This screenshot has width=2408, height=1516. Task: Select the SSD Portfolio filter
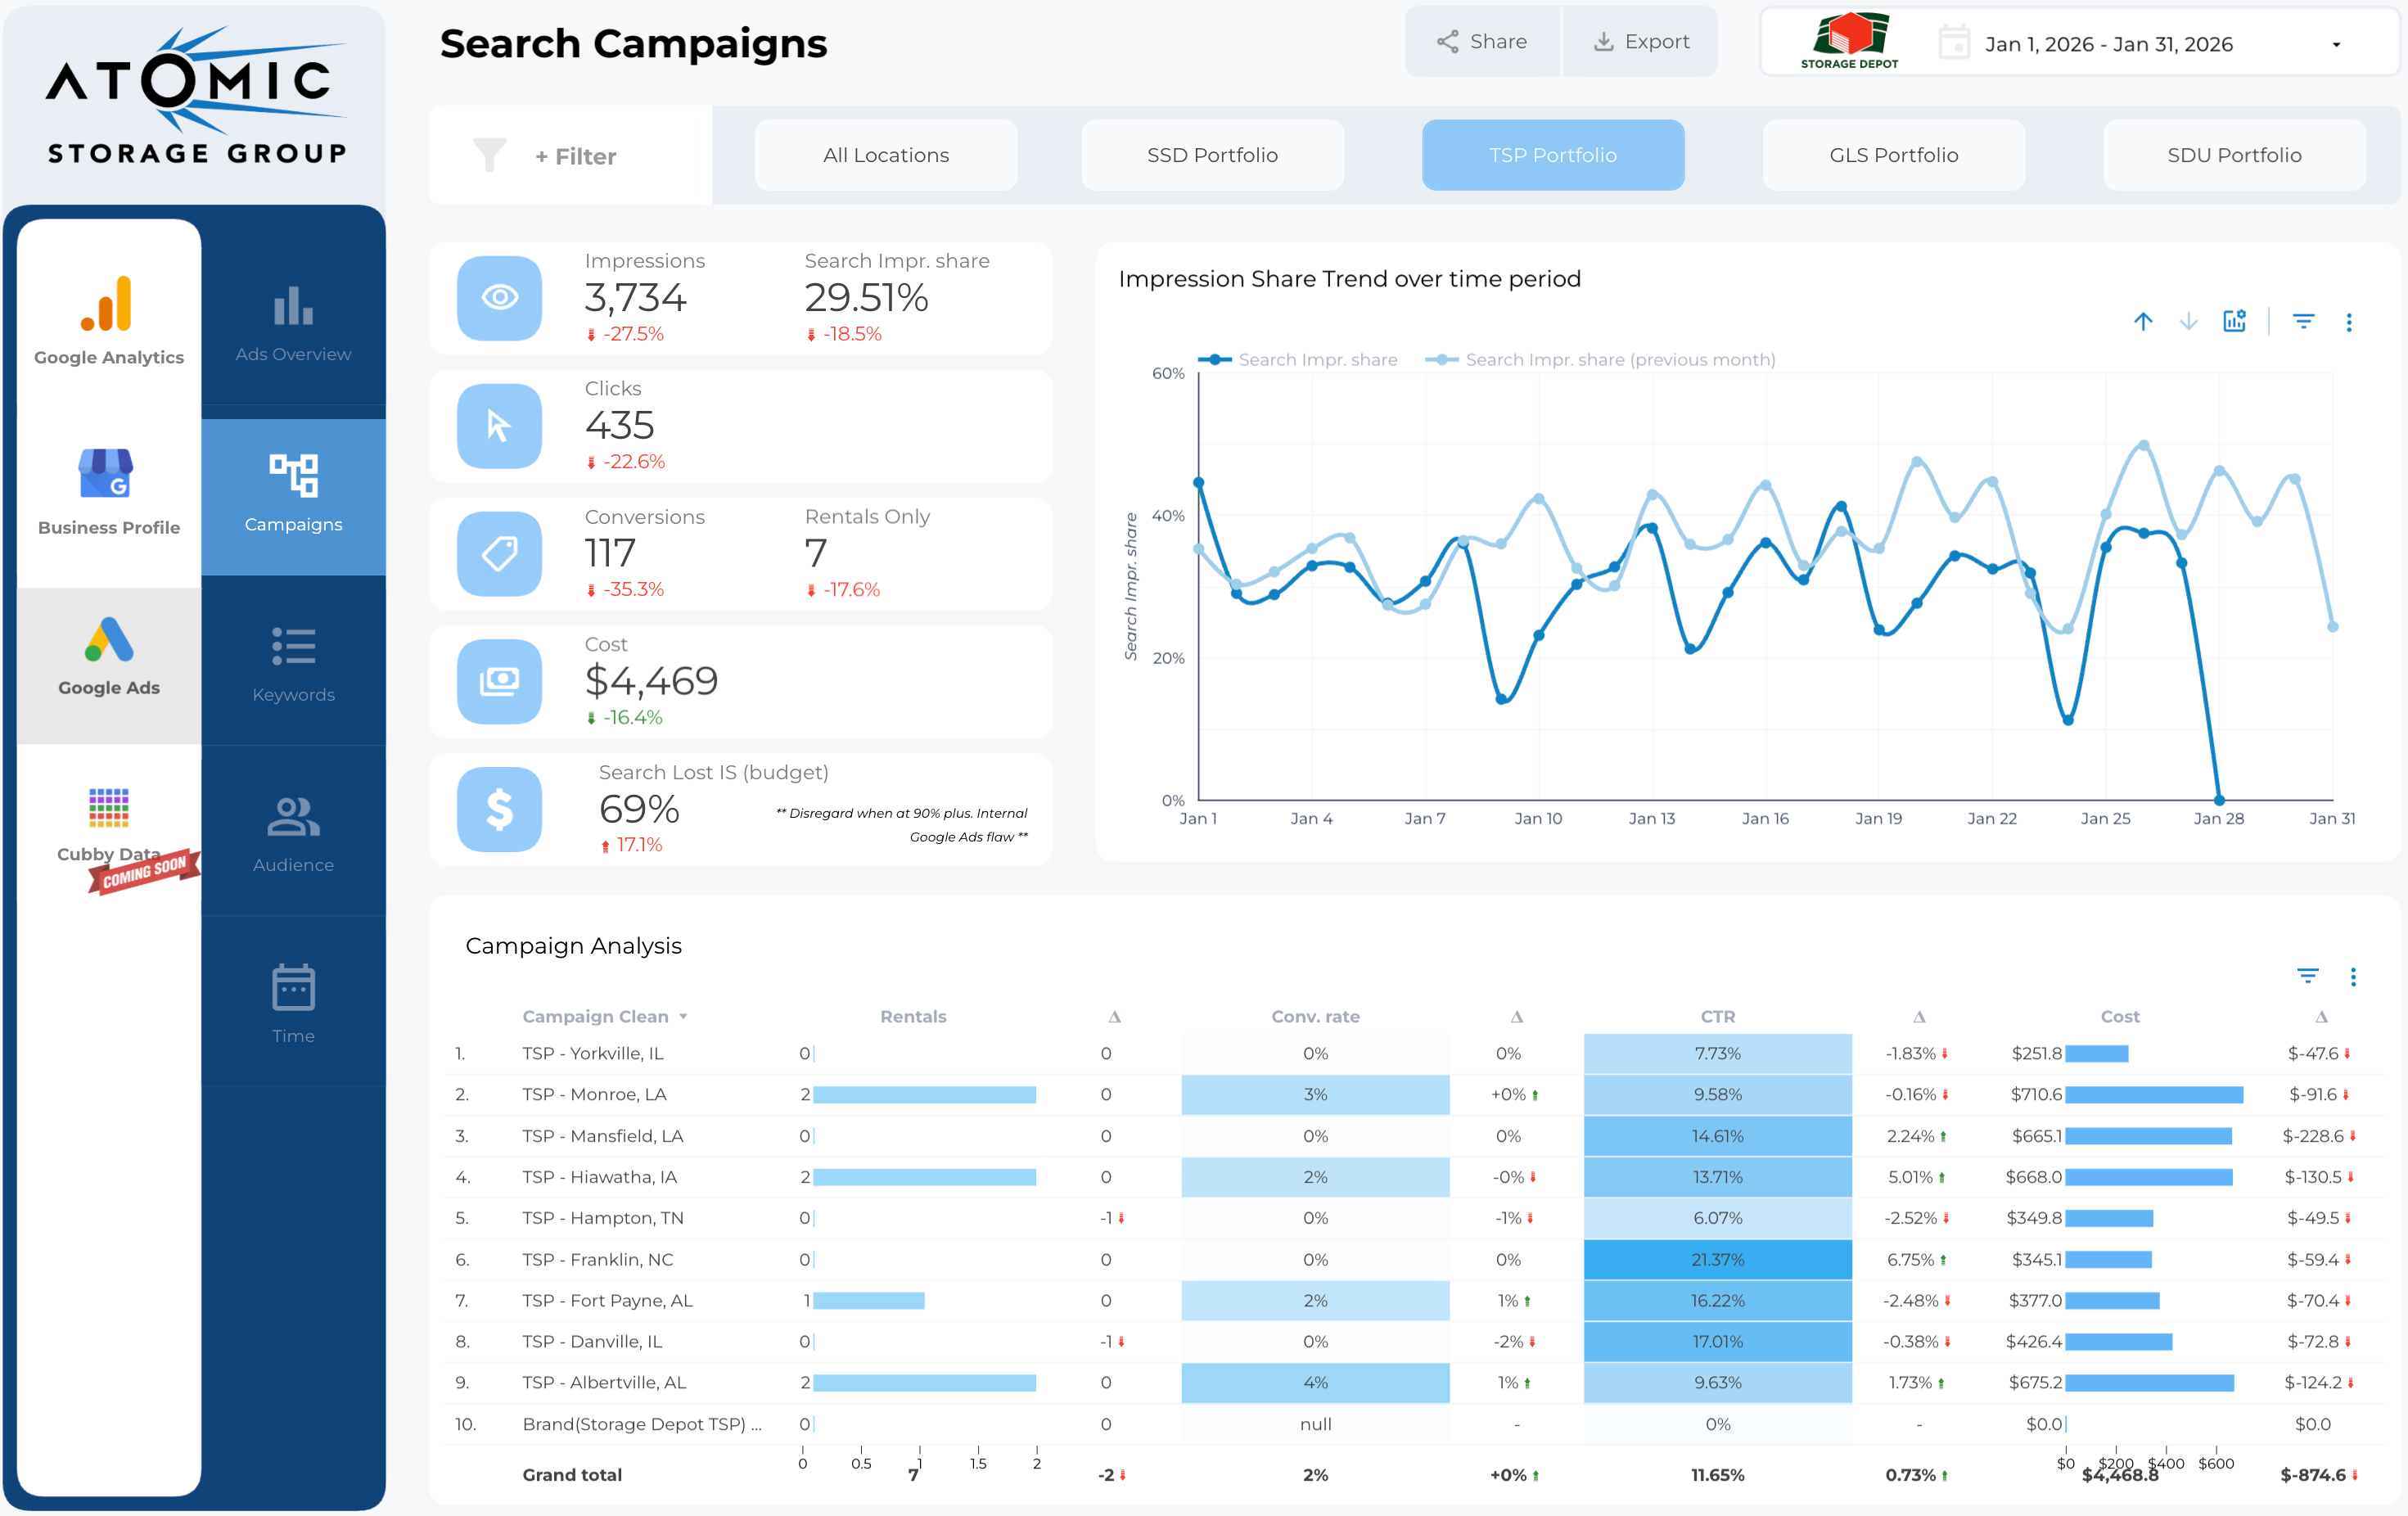(1212, 155)
